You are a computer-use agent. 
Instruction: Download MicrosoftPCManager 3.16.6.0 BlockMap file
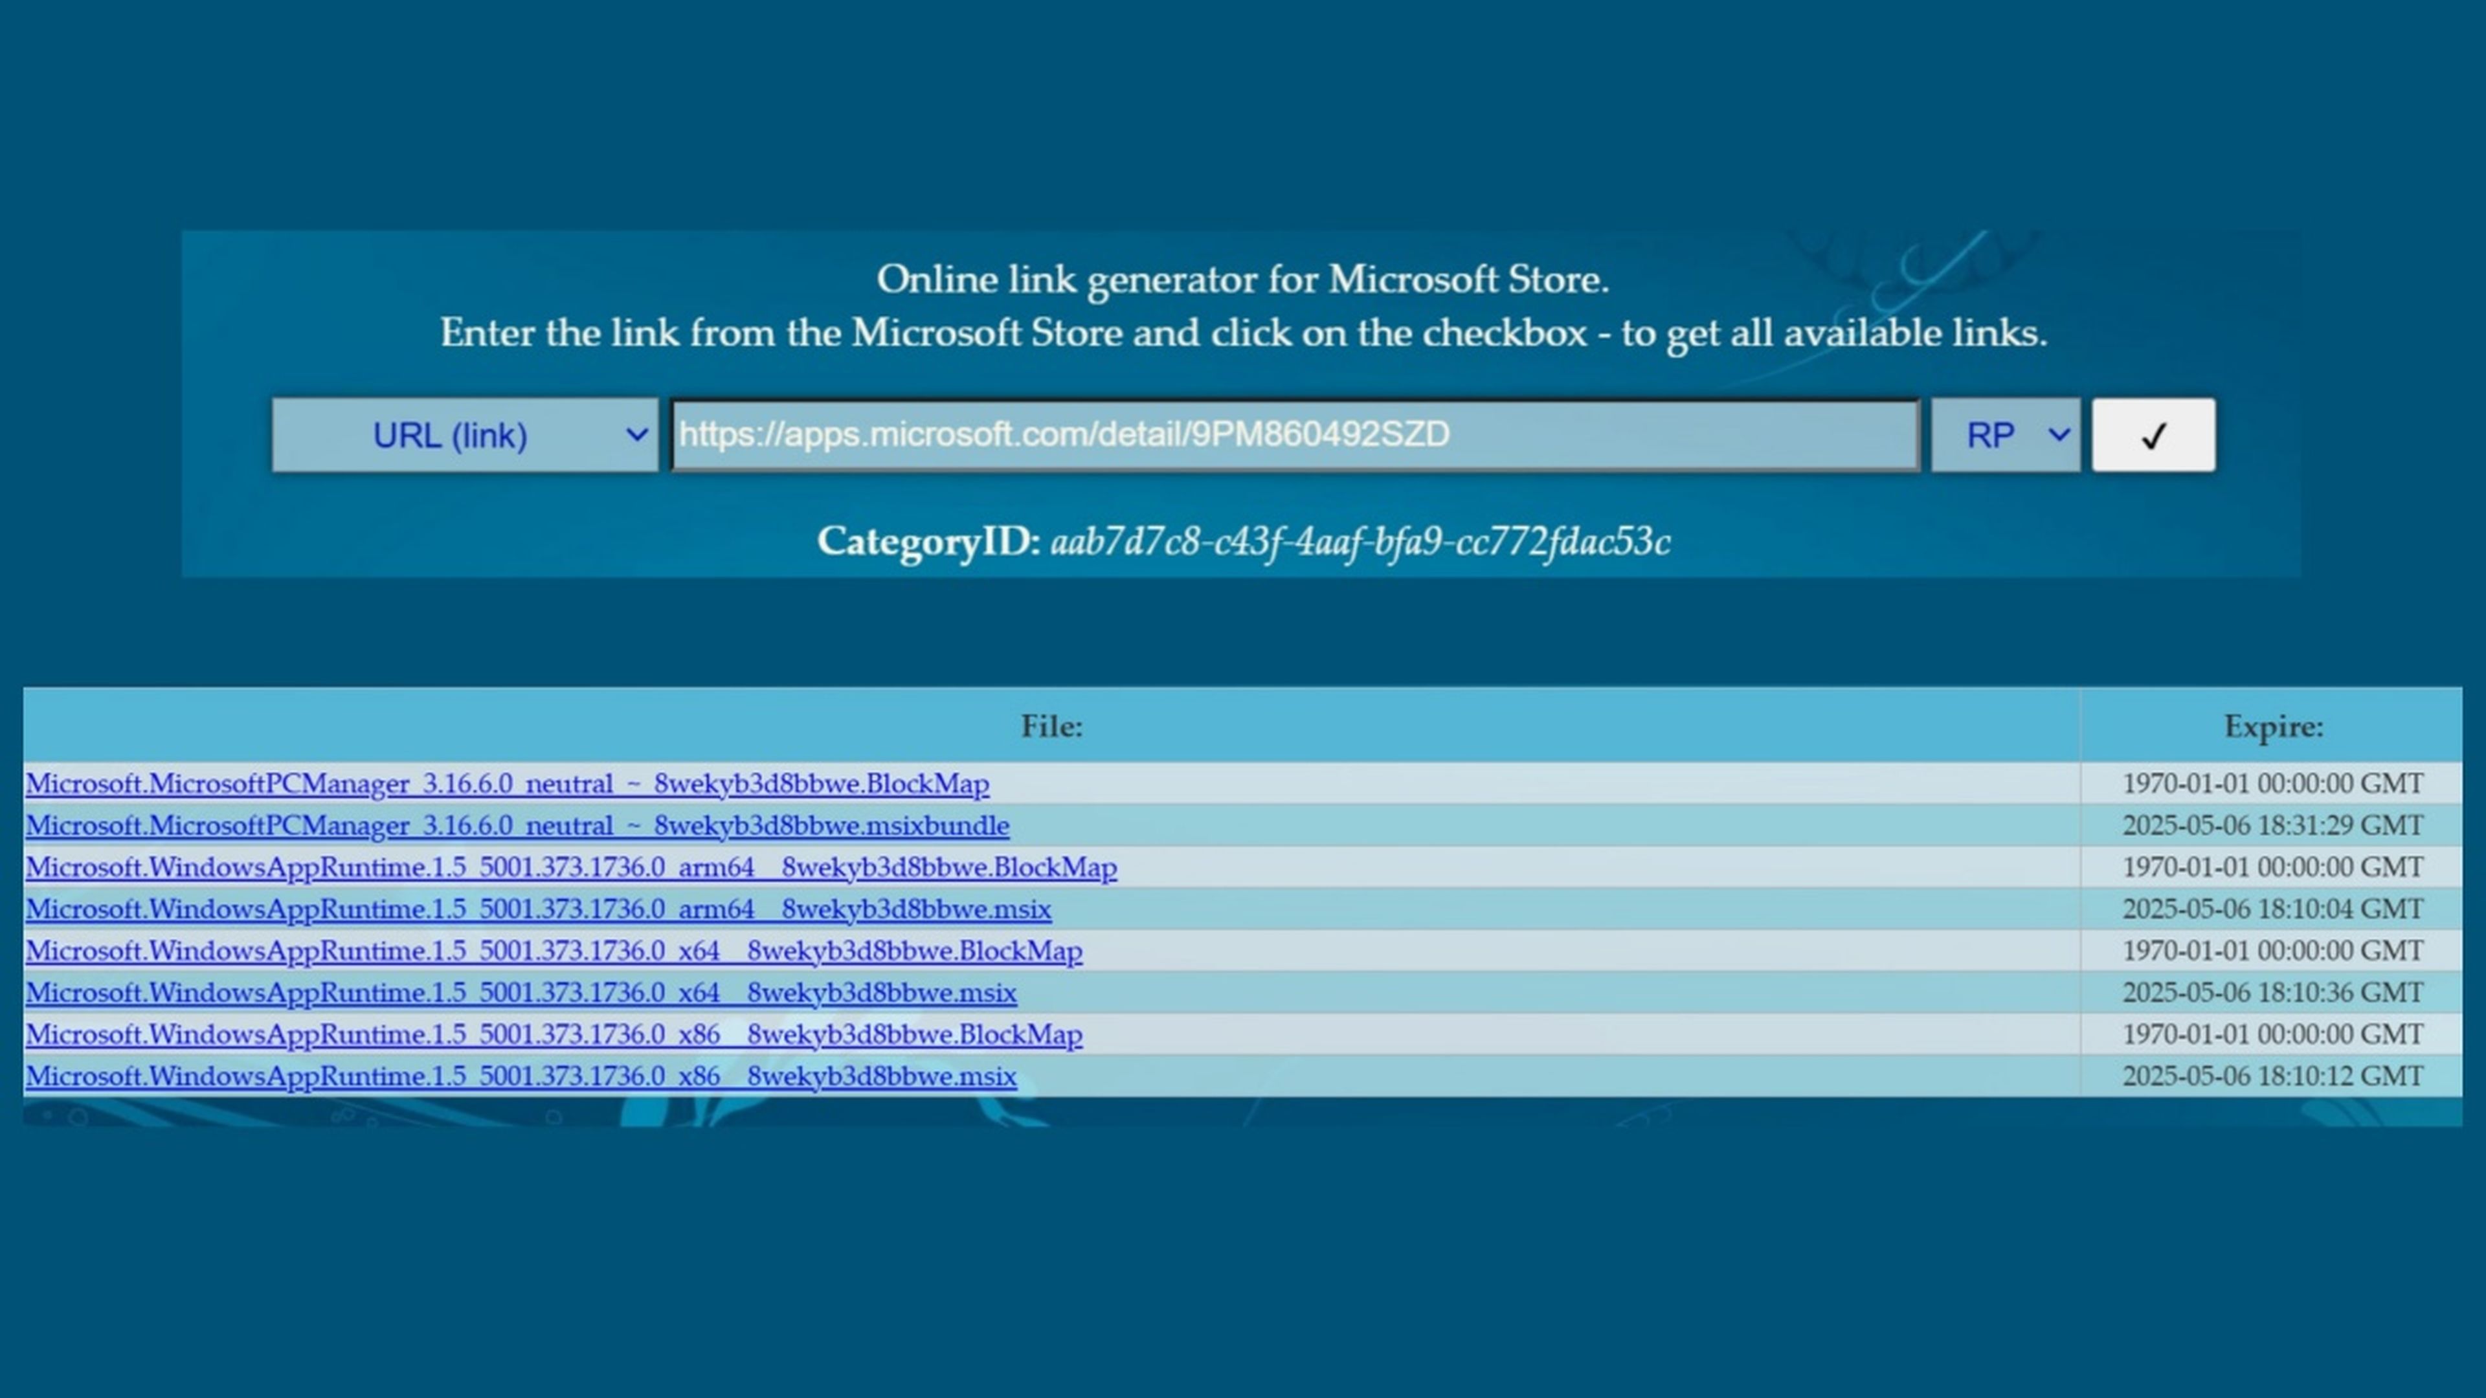(508, 783)
